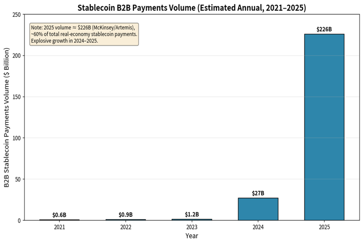Image resolution: width=363 pixels, height=244 pixels.
Task: Click the '$0.9B' bar label
Action: [x=126, y=215]
